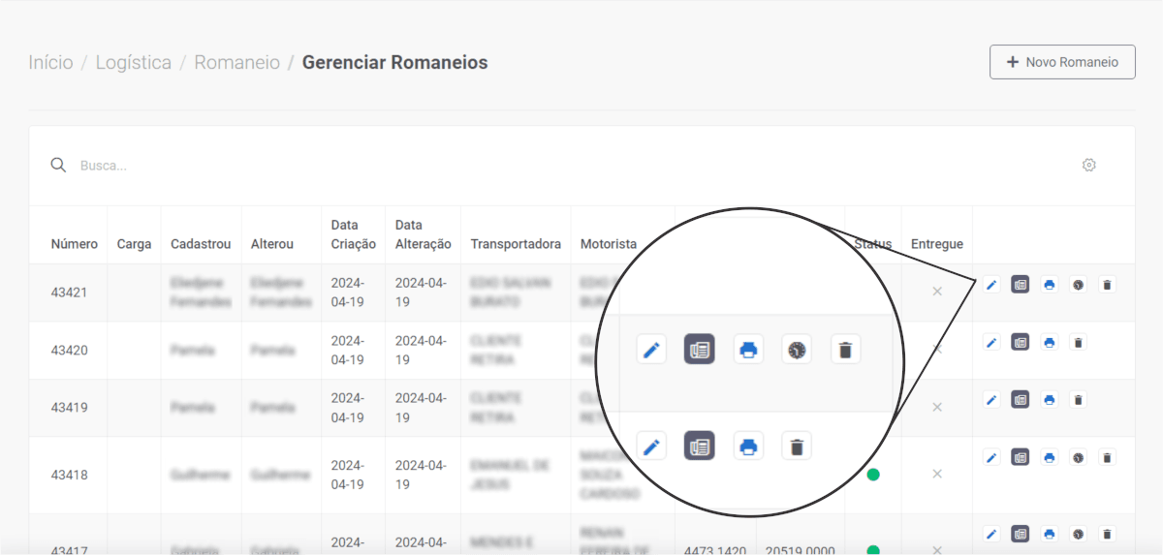
Task: Click the Novo Romaneio button
Action: click(x=1062, y=62)
